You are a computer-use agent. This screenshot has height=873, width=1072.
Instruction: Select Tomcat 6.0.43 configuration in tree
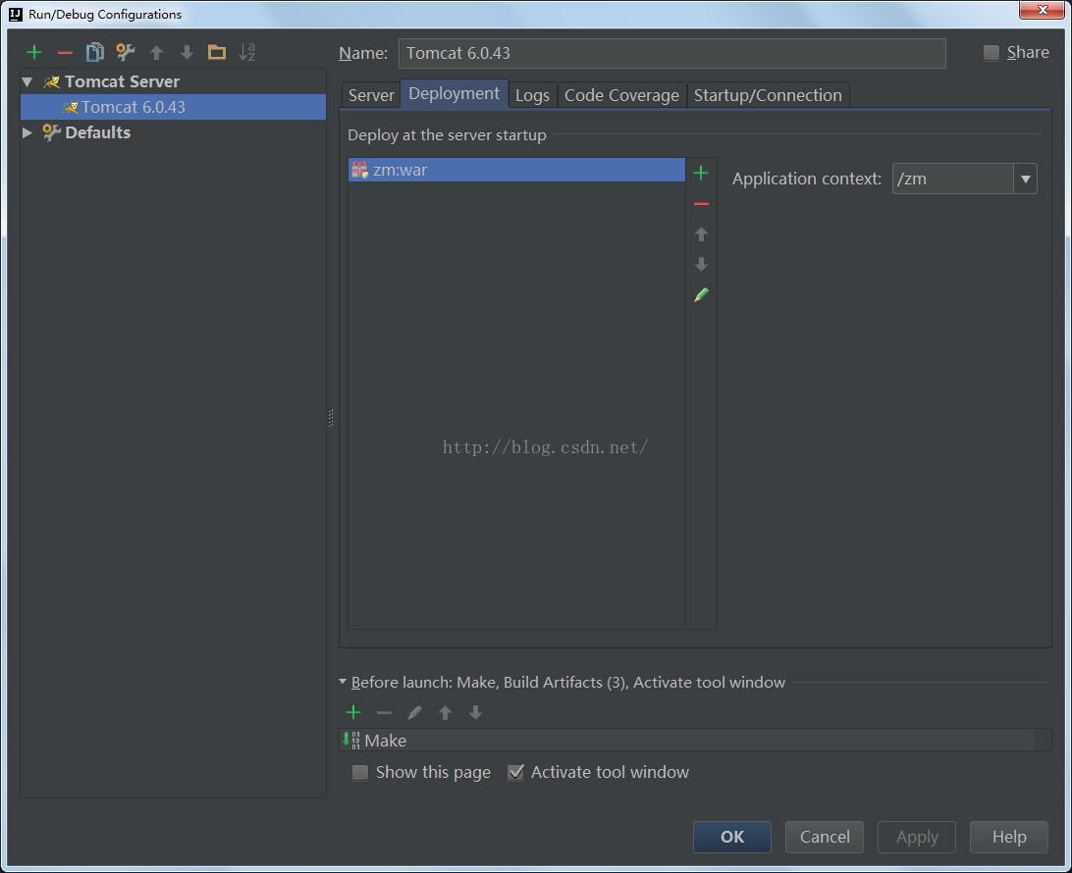pos(174,107)
